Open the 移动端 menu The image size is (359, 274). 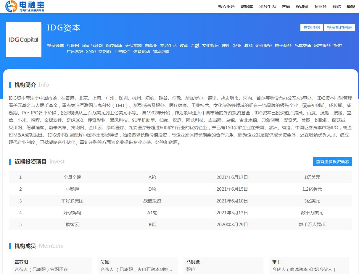(x=302, y=7)
